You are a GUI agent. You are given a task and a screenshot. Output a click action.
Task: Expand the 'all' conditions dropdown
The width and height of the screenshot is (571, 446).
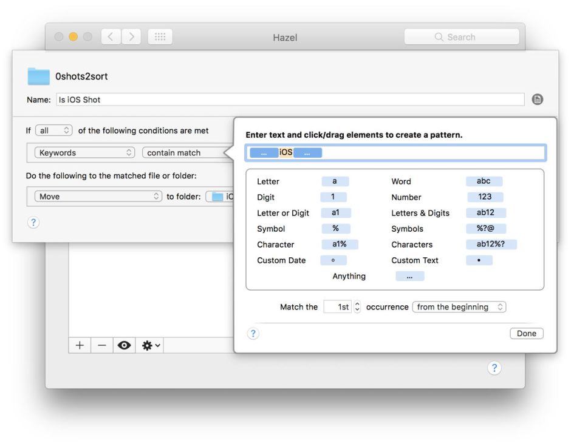tap(54, 130)
